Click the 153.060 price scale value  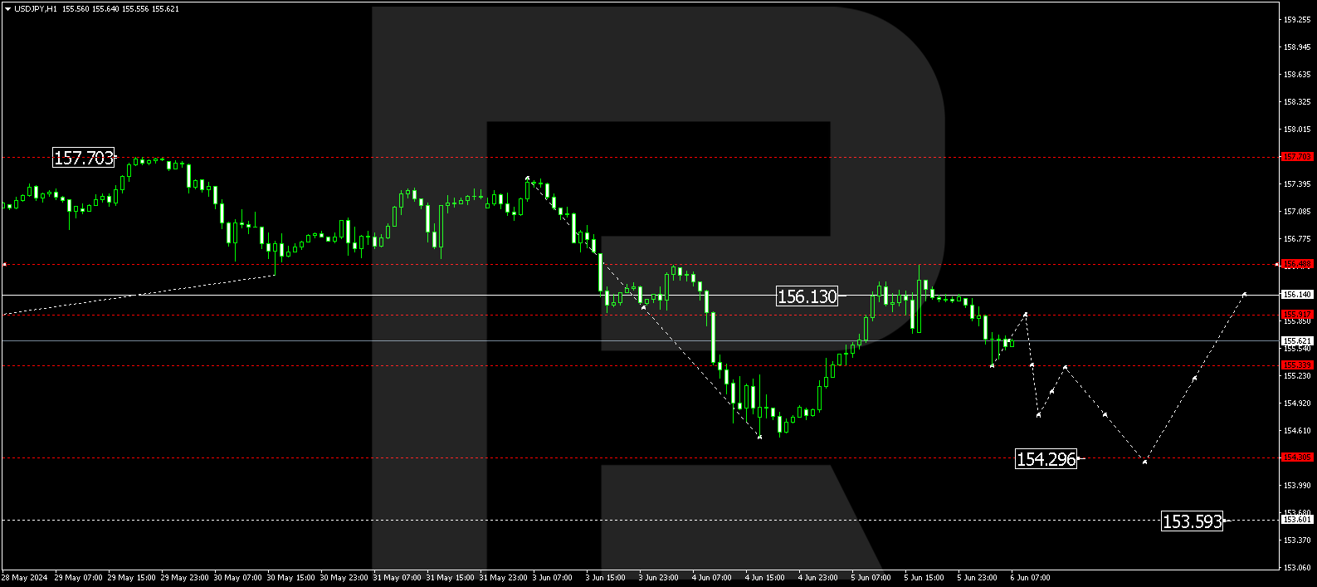pyautogui.click(x=1297, y=567)
